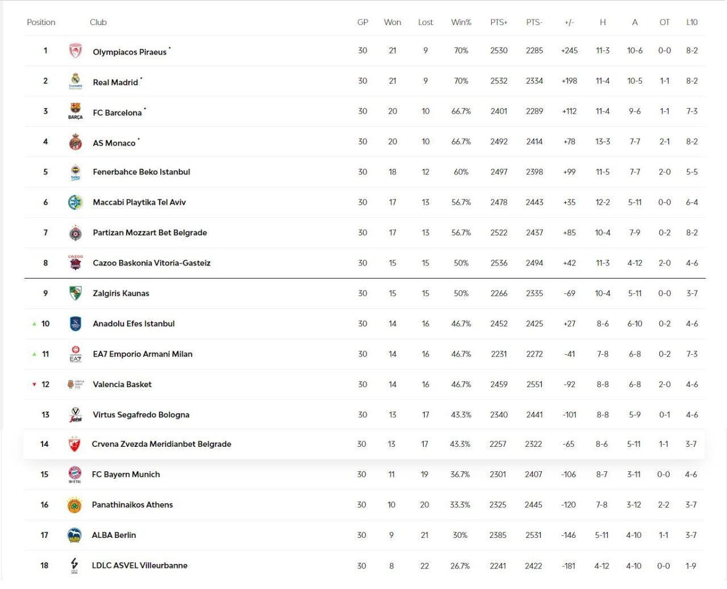Click the Real Madrid crest icon
727x589 pixels.
76,81
